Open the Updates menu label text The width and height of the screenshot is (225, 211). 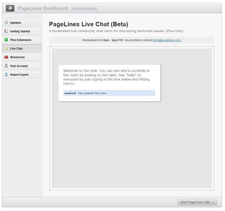click(x=16, y=23)
